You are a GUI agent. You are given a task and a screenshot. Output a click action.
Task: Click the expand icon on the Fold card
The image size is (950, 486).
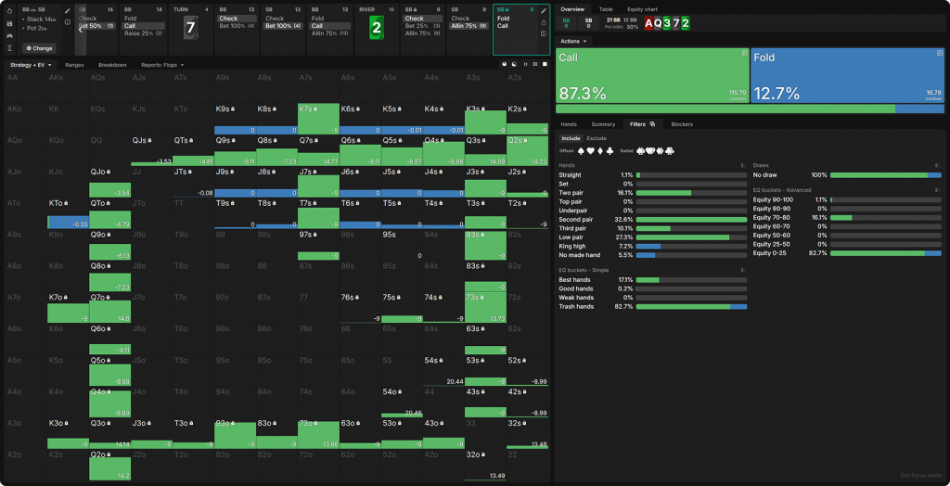tap(938, 55)
